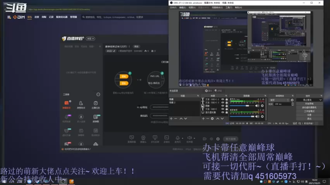330x185 pixels.
Task: Add a new scene with plus icon
Action: coord(171,118)
